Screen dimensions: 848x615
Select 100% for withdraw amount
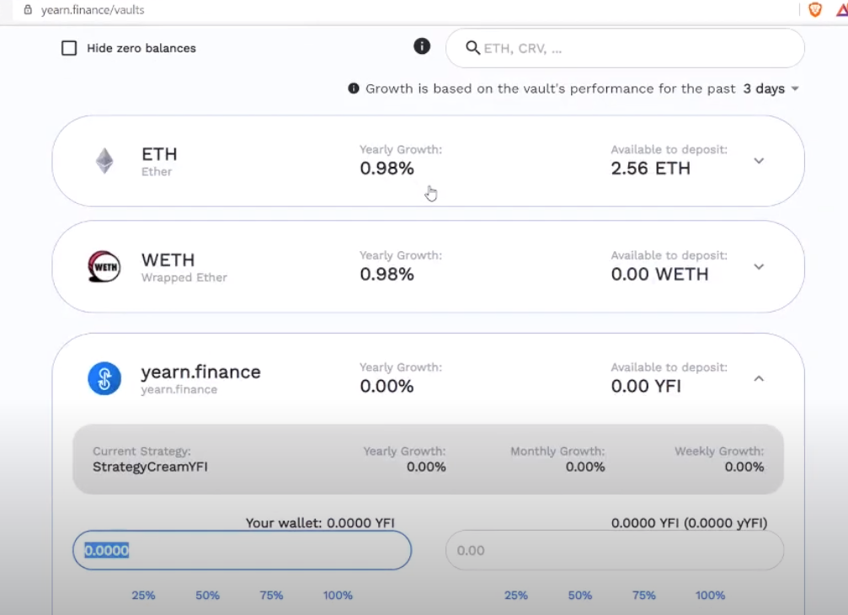tap(710, 595)
